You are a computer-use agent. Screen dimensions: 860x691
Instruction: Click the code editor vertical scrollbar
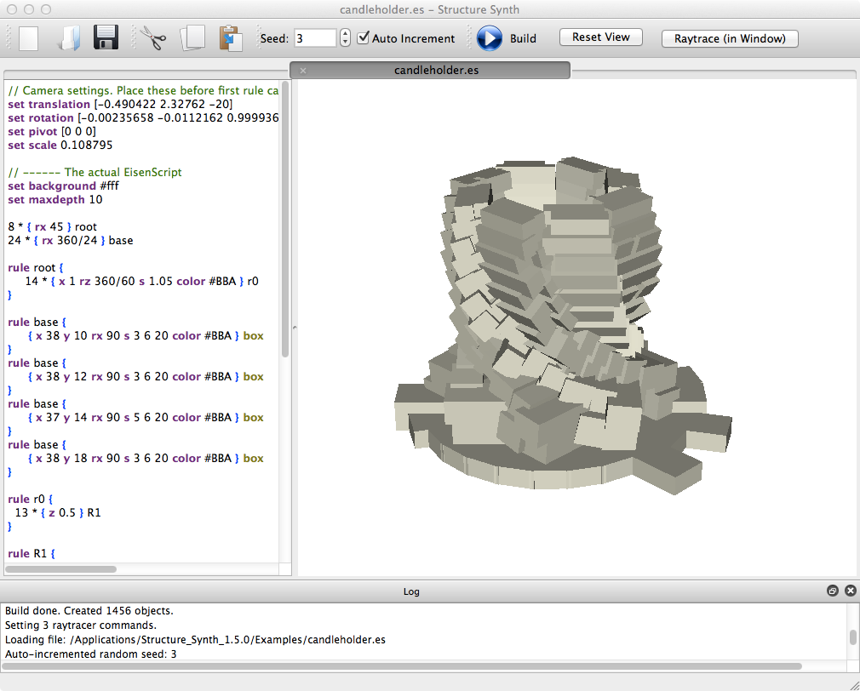click(x=286, y=219)
